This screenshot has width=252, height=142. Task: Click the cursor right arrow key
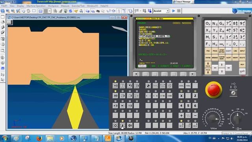(228, 68)
